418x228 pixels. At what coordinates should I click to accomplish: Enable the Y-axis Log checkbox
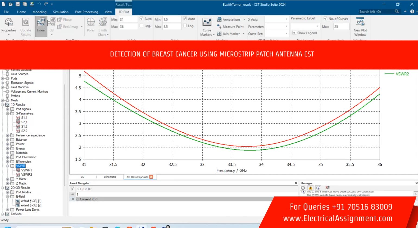coord(185,26)
